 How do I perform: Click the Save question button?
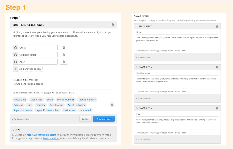pyautogui.click(x=104, y=119)
